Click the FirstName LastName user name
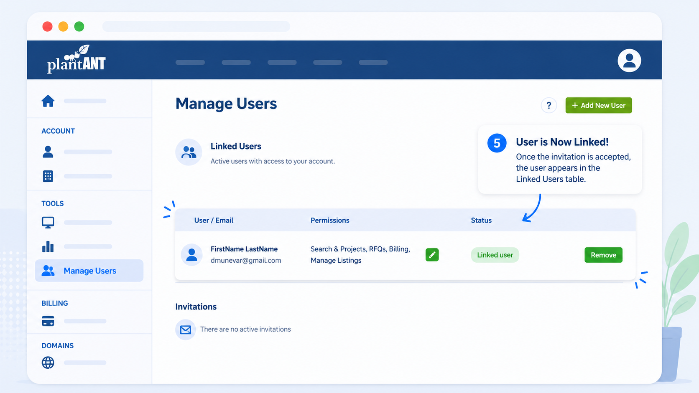The image size is (699, 393). (x=244, y=249)
